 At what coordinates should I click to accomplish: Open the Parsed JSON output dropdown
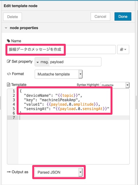(x=59, y=172)
